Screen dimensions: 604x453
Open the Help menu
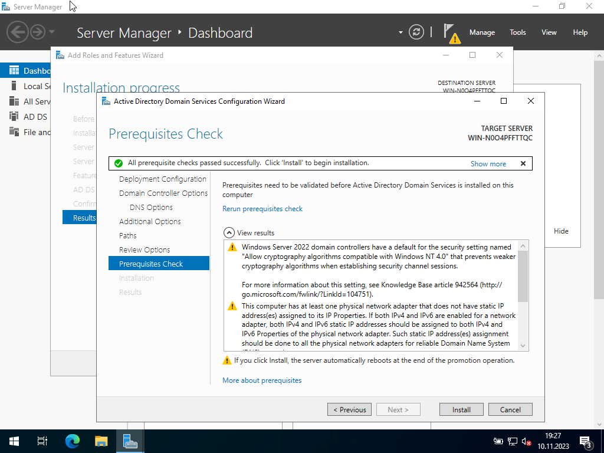click(580, 32)
